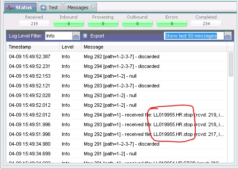
Task: Click the Inbound status bar
Action: tap(69, 23)
